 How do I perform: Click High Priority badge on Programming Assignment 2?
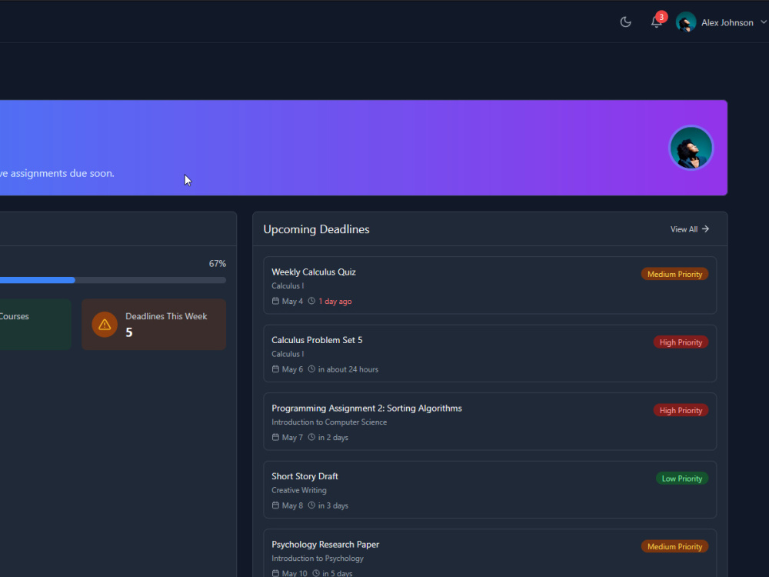tap(681, 411)
